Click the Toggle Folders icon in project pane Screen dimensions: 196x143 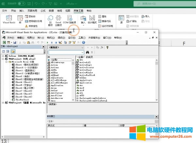tap(13, 51)
